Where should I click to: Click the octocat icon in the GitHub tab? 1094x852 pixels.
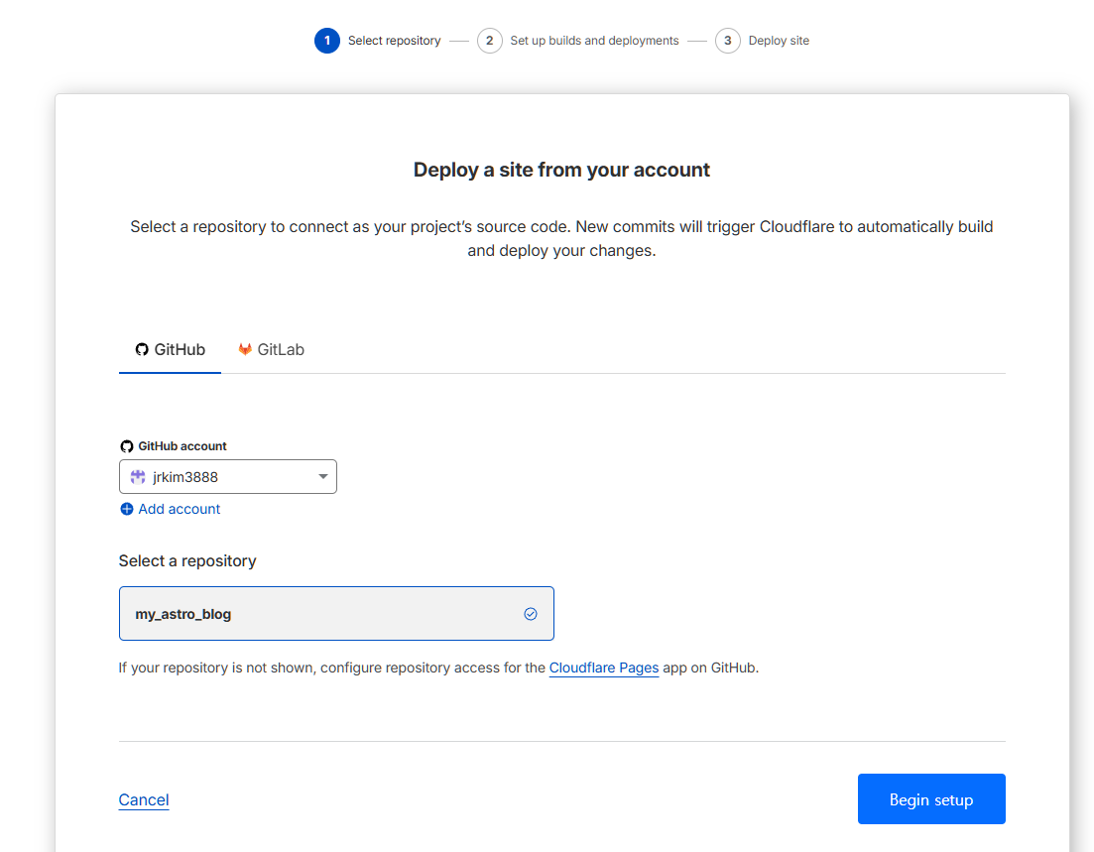tap(142, 350)
